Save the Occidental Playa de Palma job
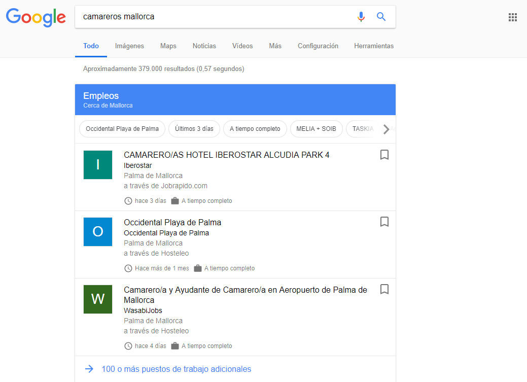 click(x=384, y=222)
